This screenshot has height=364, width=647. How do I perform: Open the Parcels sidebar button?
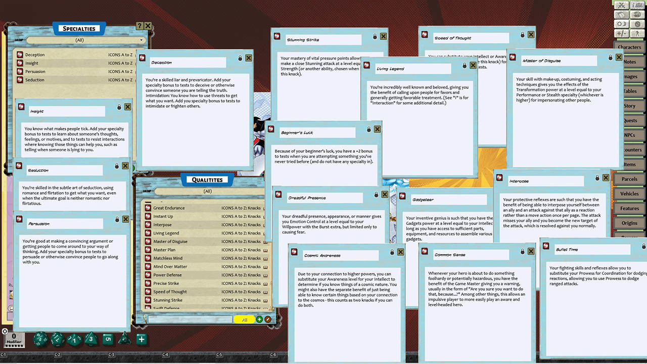pos(629,179)
